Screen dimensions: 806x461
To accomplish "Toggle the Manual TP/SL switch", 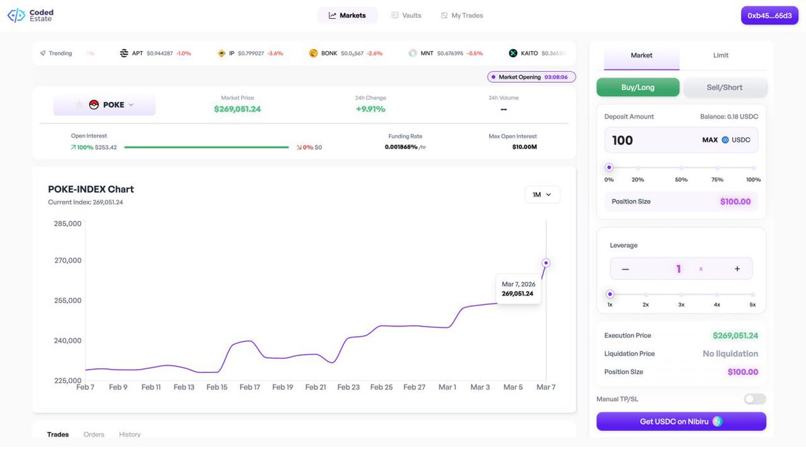I will (755, 399).
